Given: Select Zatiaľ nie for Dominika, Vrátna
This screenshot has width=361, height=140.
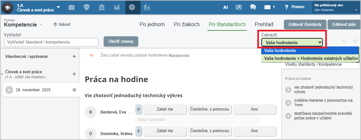Looking at the screenshot, I should click(x=165, y=131).
